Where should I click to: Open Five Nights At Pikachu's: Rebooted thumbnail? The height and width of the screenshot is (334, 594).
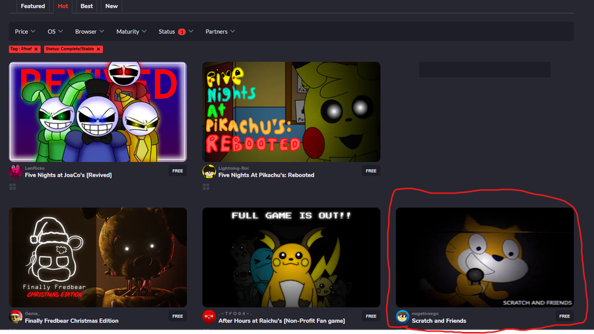291,112
